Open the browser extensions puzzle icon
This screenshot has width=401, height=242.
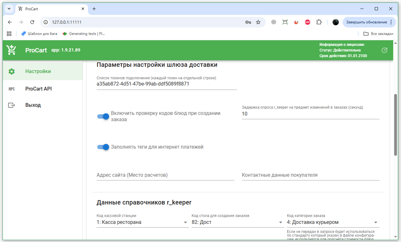point(319,22)
